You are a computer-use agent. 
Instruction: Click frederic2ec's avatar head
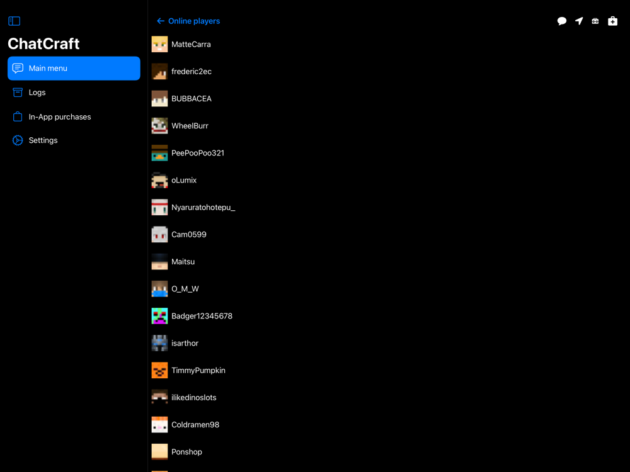[159, 72]
